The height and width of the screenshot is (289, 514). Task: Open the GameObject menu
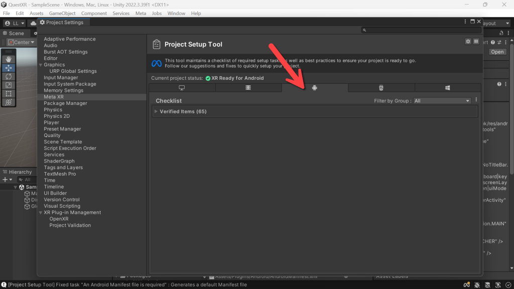coord(62,14)
